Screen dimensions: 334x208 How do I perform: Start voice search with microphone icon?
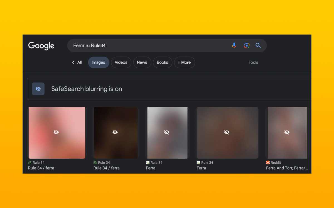pos(234,45)
